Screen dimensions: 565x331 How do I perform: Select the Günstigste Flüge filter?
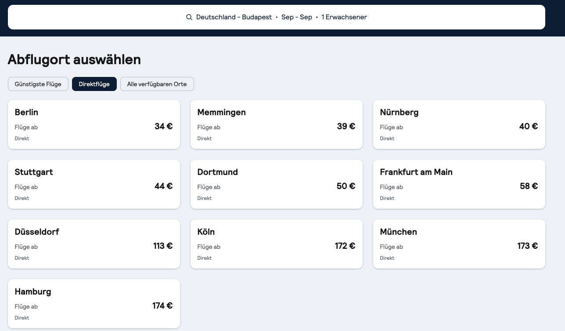point(38,84)
